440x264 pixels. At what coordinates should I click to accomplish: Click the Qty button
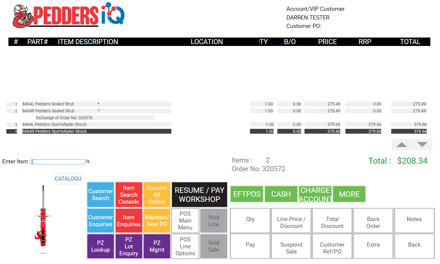pos(250,221)
